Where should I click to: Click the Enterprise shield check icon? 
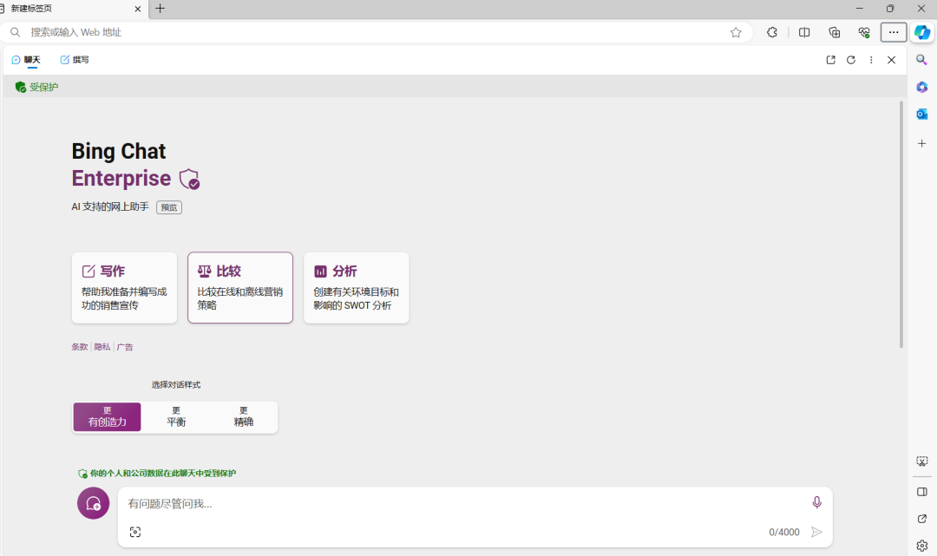[189, 179]
